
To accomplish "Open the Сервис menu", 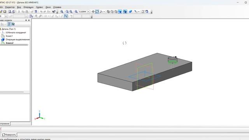I will (39, 7).
